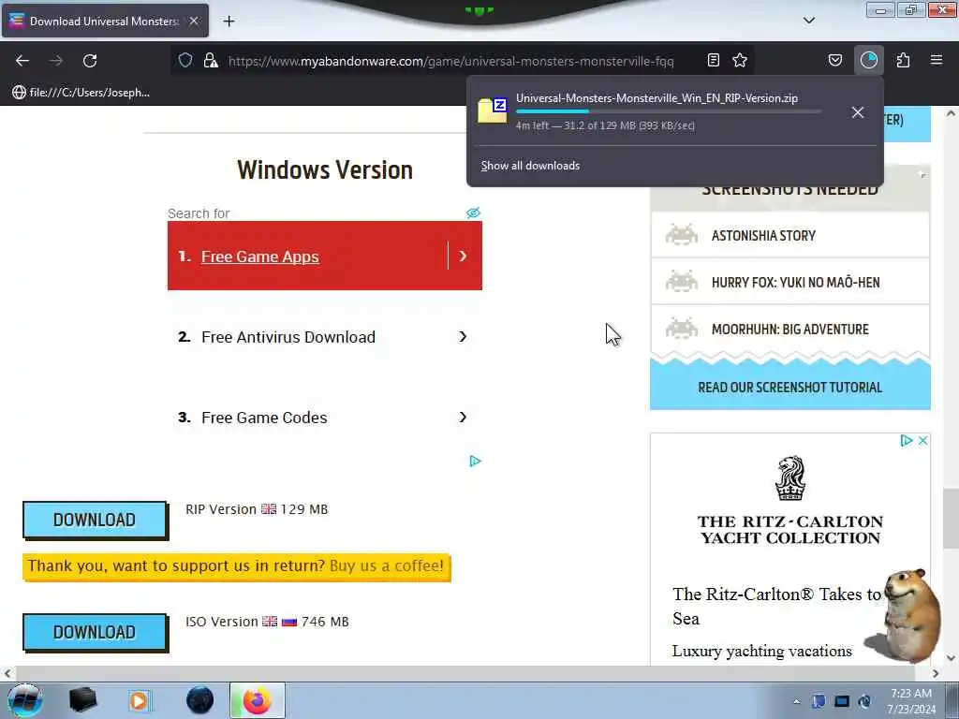Open Free Antivirus Download ad link

pyautogui.click(x=288, y=337)
